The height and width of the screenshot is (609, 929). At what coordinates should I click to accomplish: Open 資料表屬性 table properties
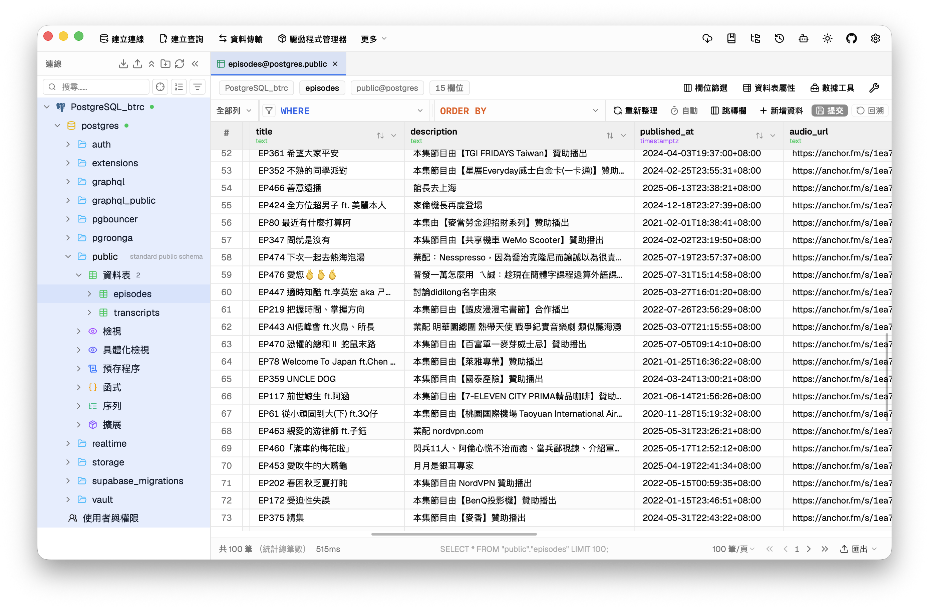click(x=769, y=88)
